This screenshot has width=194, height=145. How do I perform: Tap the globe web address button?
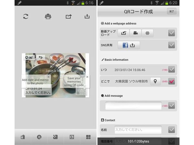[147, 33]
